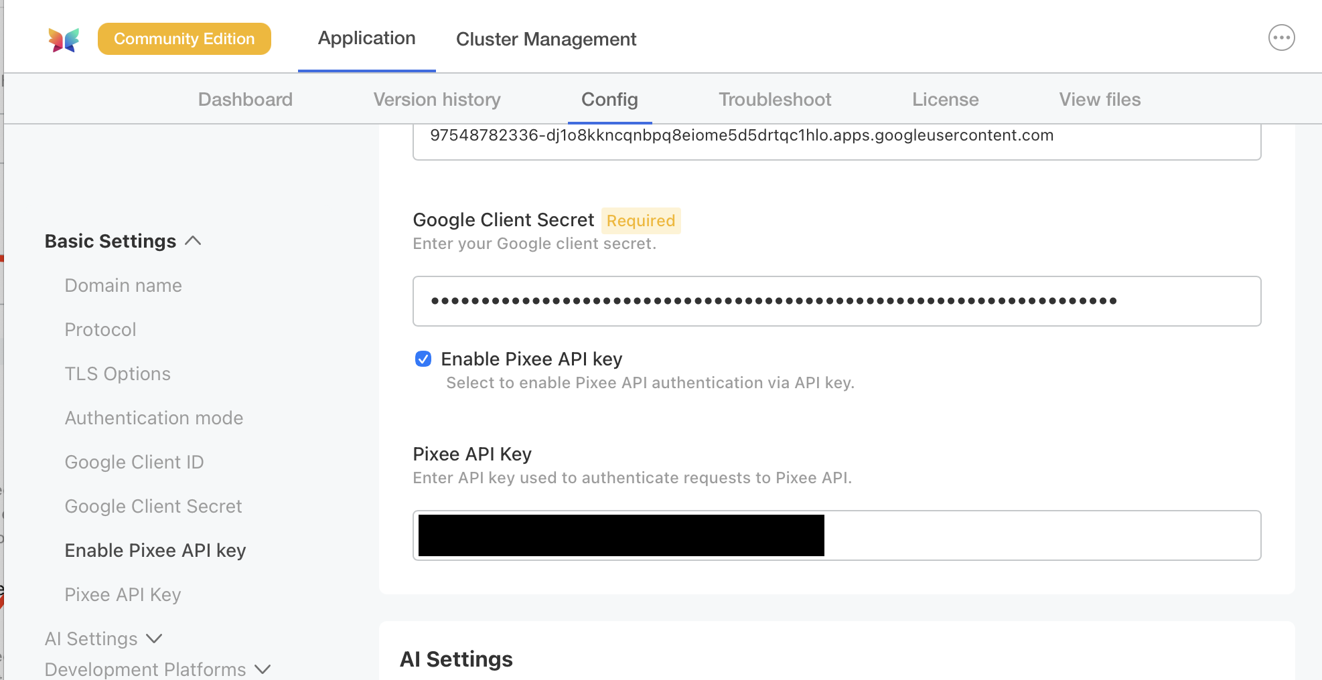Open the View files tab
This screenshot has width=1322, height=680.
(x=1100, y=99)
